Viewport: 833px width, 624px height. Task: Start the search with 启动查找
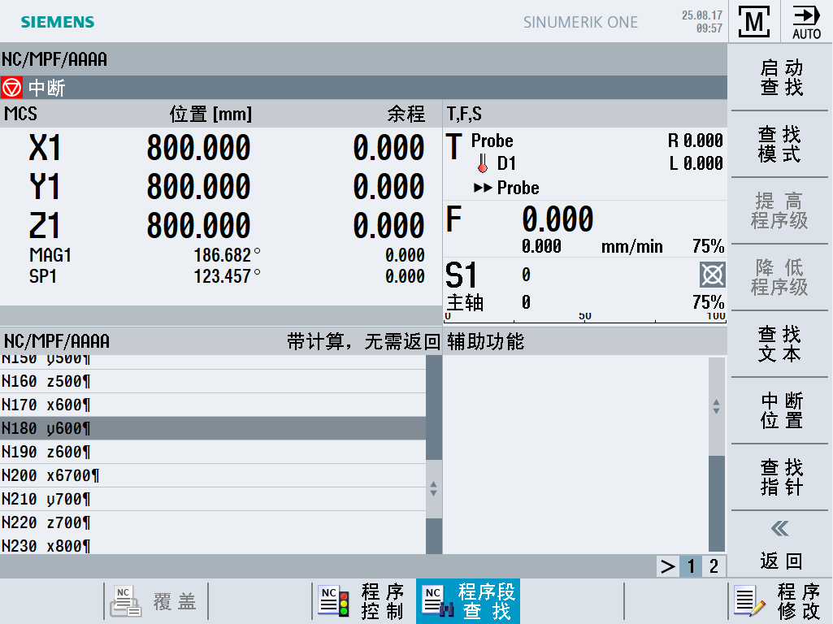[x=780, y=77]
